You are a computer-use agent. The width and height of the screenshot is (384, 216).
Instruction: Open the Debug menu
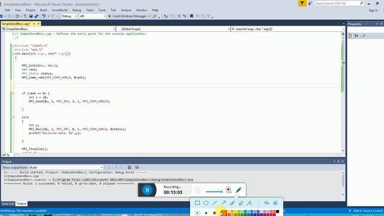(77, 10)
